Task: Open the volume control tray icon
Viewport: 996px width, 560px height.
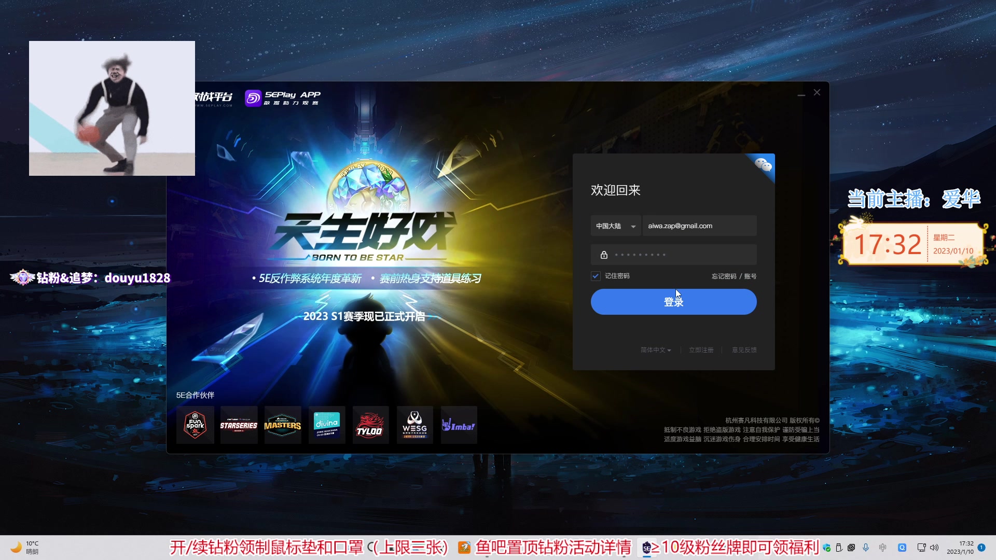Action: point(934,548)
